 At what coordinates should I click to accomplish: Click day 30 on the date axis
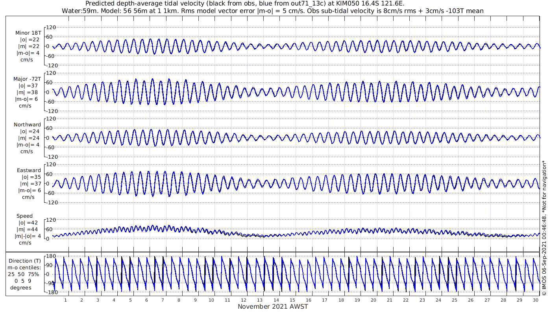(x=536, y=300)
